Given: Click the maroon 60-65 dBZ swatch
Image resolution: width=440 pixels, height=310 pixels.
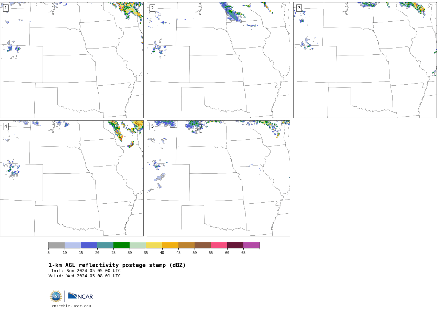Looking at the screenshot, I should pos(235,245).
